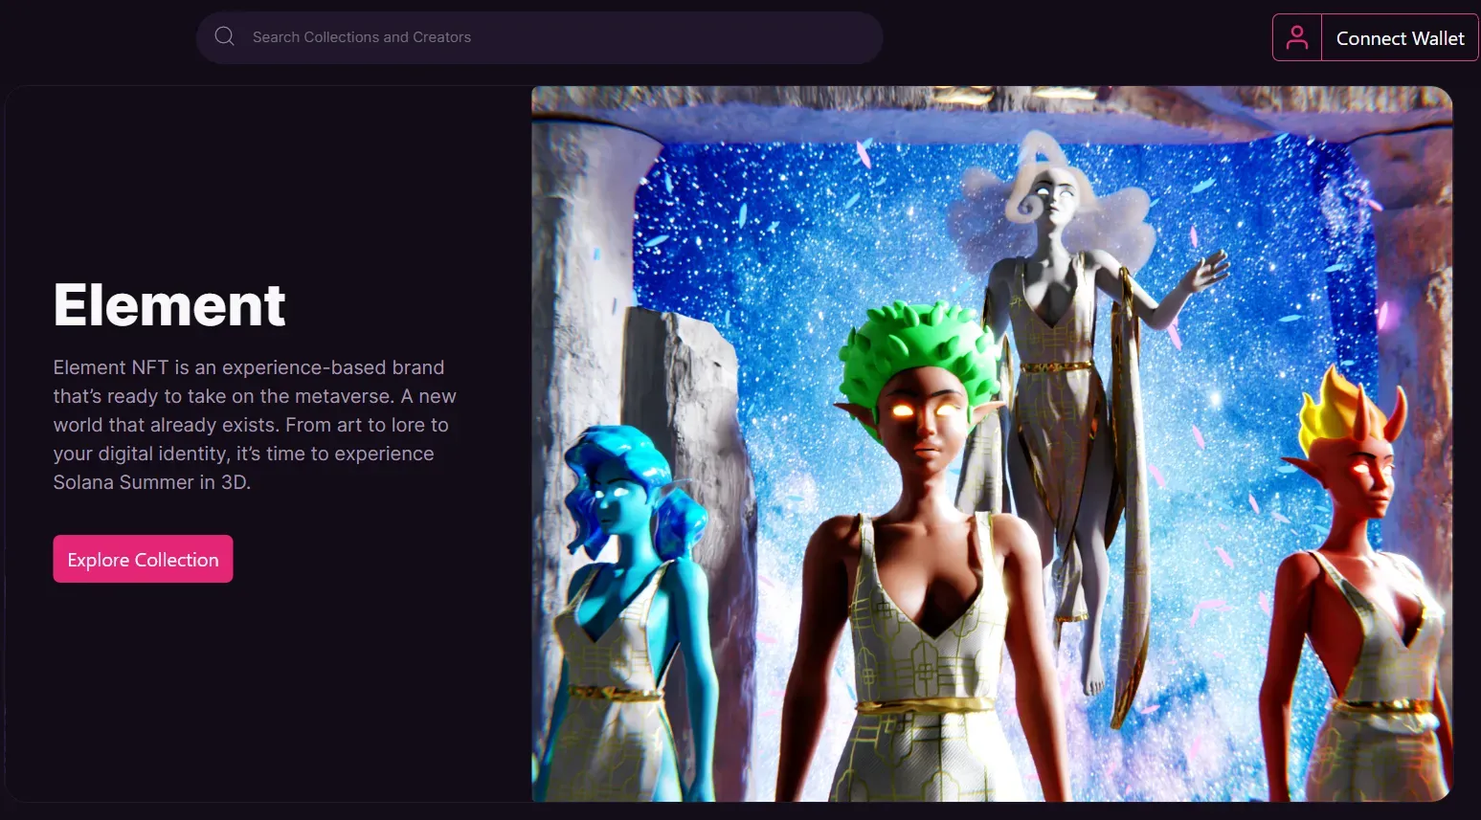Click the 'Solana Summer in 3D' text
The image size is (1481, 820).
coord(151,482)
